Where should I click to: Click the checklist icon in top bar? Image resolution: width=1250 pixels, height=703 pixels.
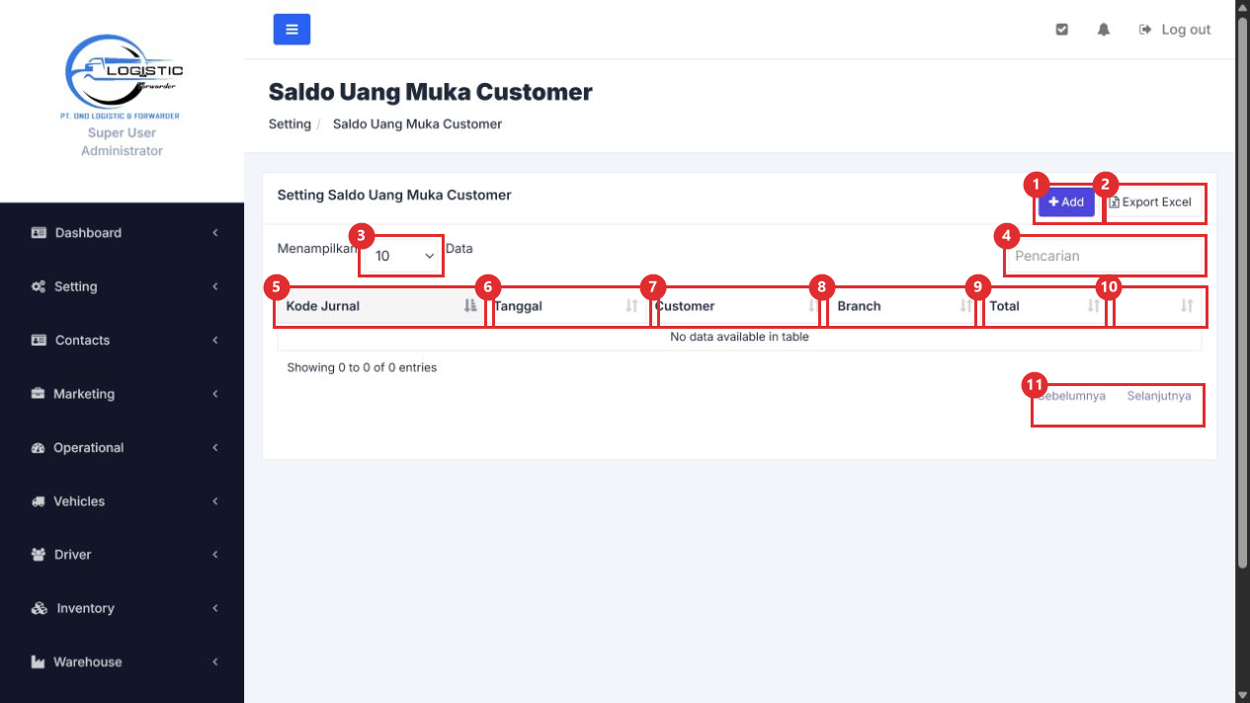coord(1062,30)
